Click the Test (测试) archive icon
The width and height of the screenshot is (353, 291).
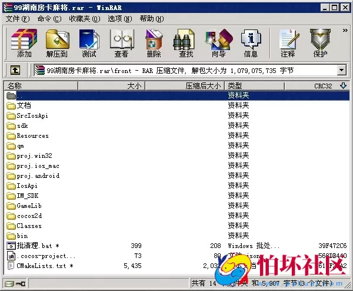89,43
